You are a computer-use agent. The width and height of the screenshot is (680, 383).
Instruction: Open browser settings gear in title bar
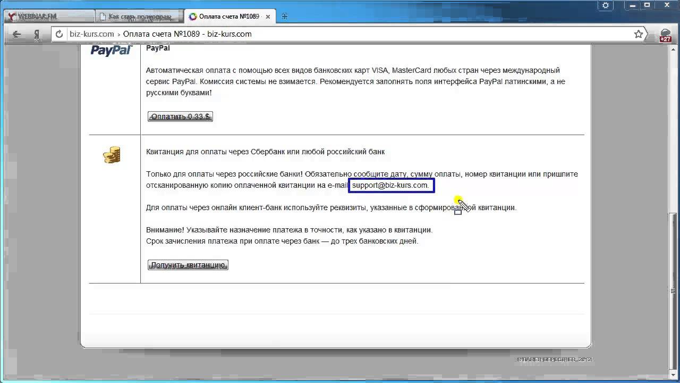point(606,5)
